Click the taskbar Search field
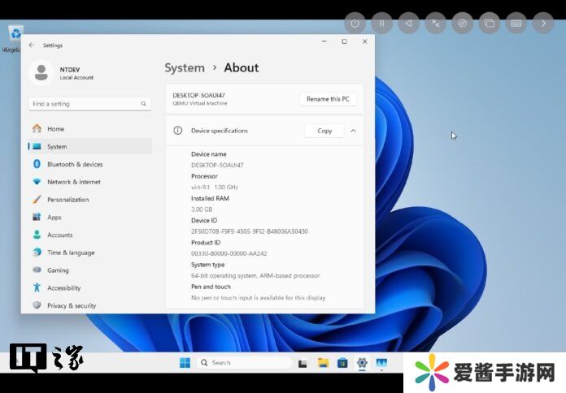The height and width of the screenshot is (393, 566). [x=244, y=363]
